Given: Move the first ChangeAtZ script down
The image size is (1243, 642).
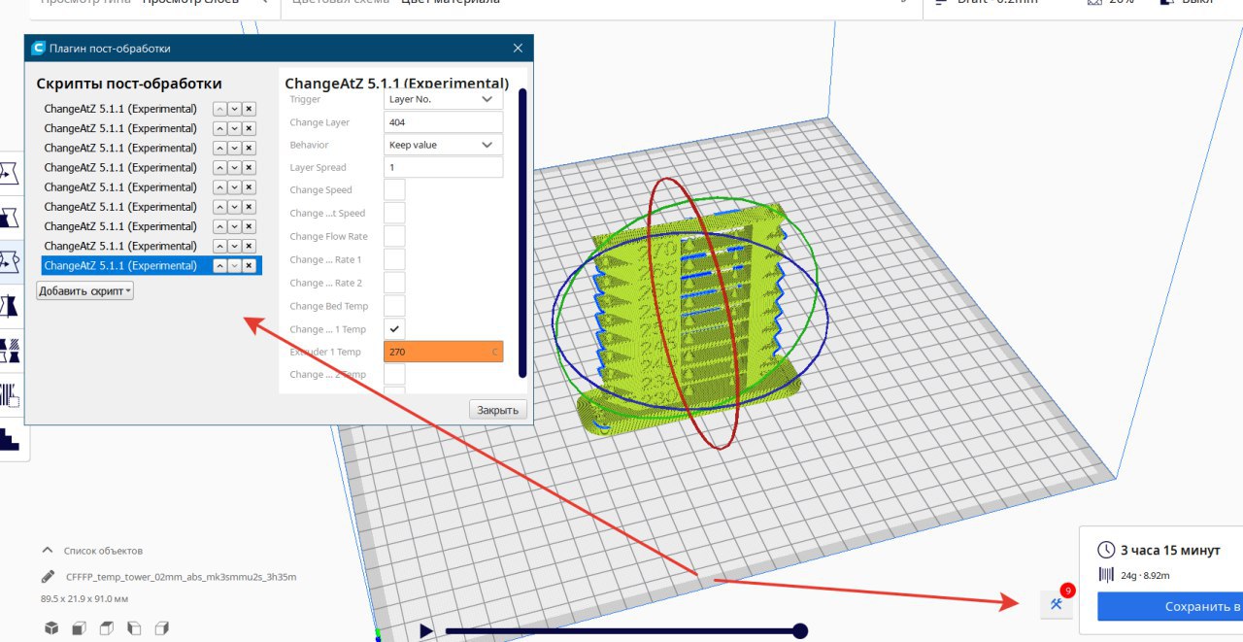Looking at the screenshot, I should [234, 109].
